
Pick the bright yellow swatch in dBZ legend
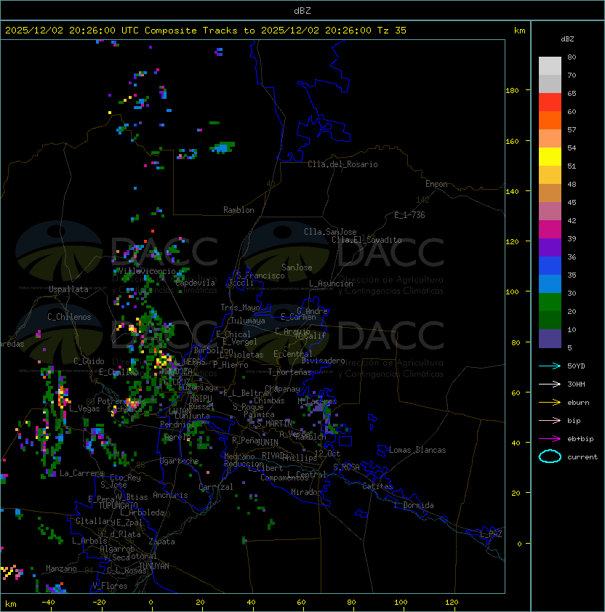(550, 156)
